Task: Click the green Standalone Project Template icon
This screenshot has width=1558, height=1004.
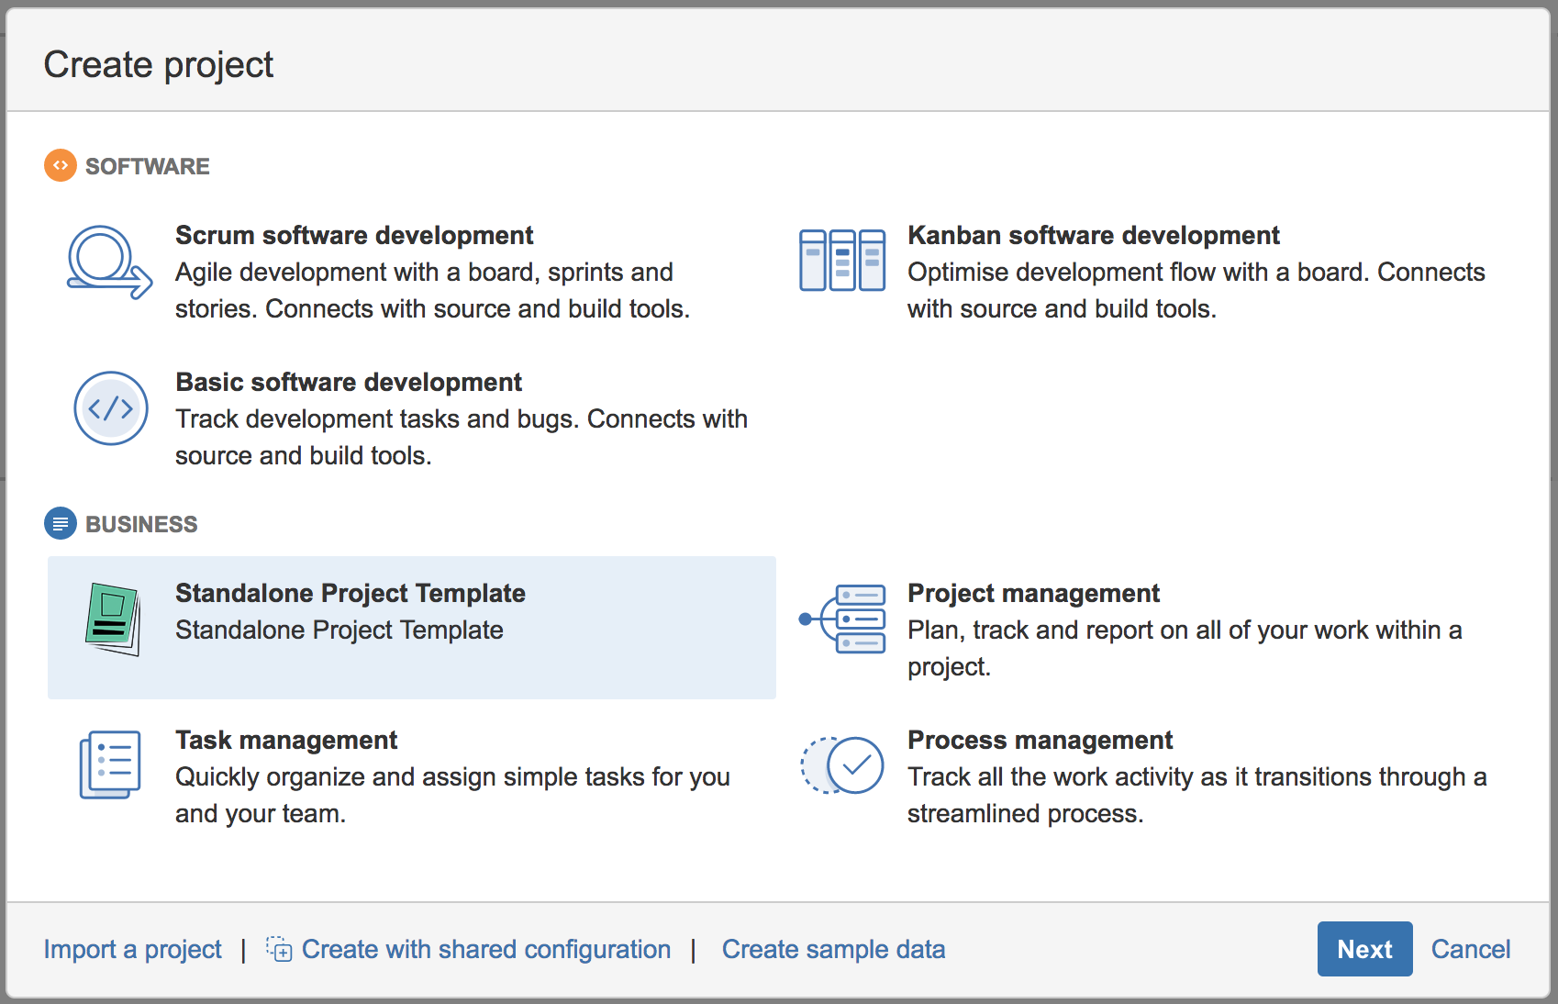Action: (x=112, y=619)
